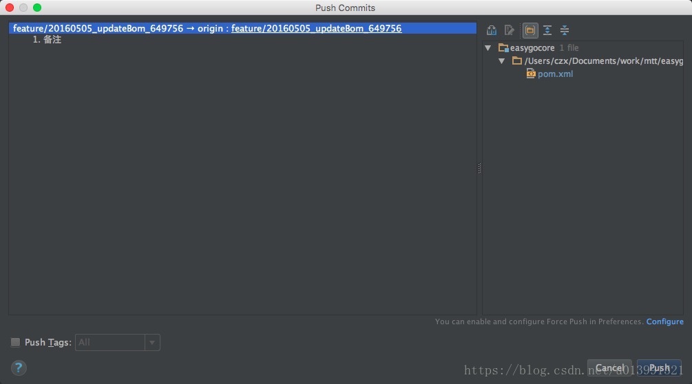Select the pom.xml file
This screenshot has height=384, width=692.
[x=555, y=74]
